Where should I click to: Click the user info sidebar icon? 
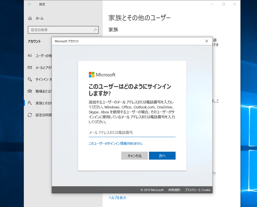pos(30,56)
